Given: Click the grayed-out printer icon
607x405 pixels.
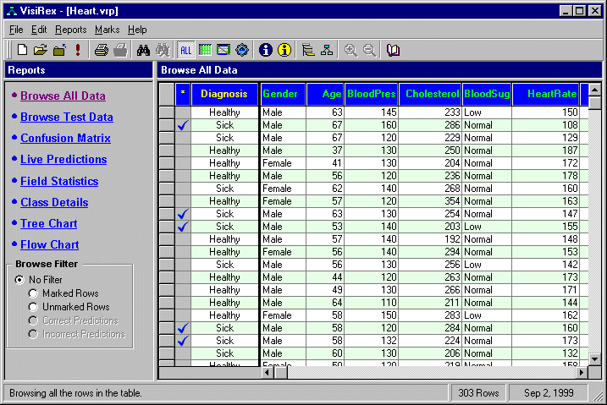Looking at the screenshot, I should pos(120,50).
